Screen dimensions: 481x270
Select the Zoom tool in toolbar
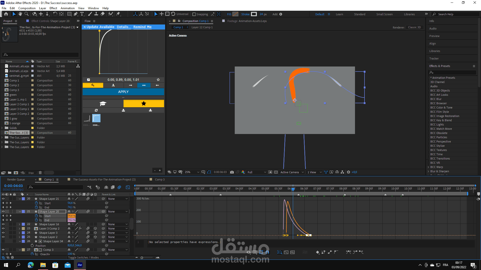(x=27, y=14)
